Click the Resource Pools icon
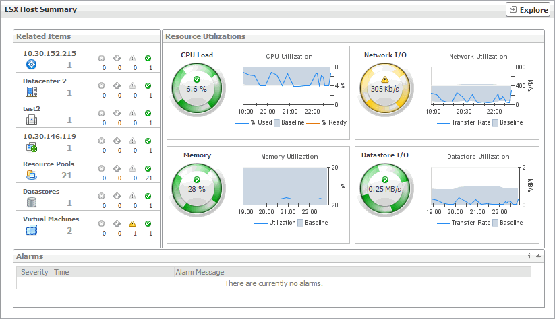Viewport: 555px width, 319px height. point(31,175)
